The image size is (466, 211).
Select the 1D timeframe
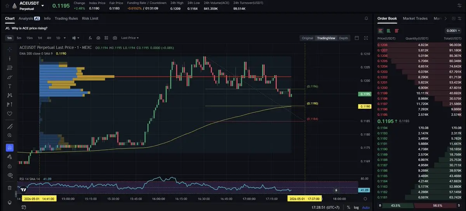58,38
